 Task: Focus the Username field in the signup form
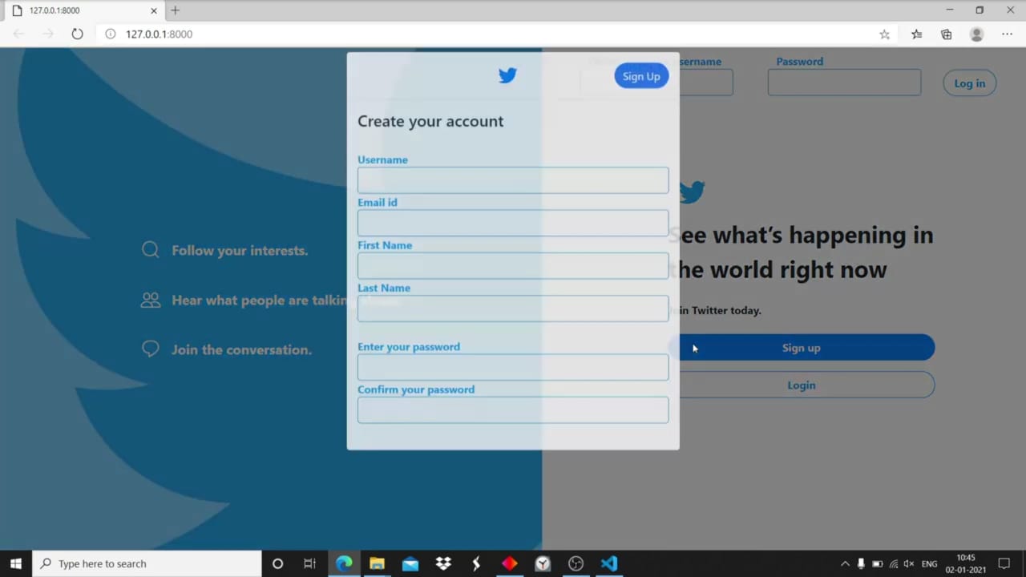click(513, 180)
